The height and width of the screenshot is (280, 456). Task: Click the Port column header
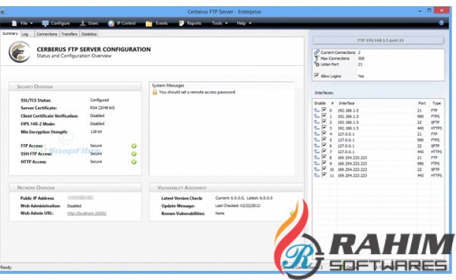coord(422,103)
